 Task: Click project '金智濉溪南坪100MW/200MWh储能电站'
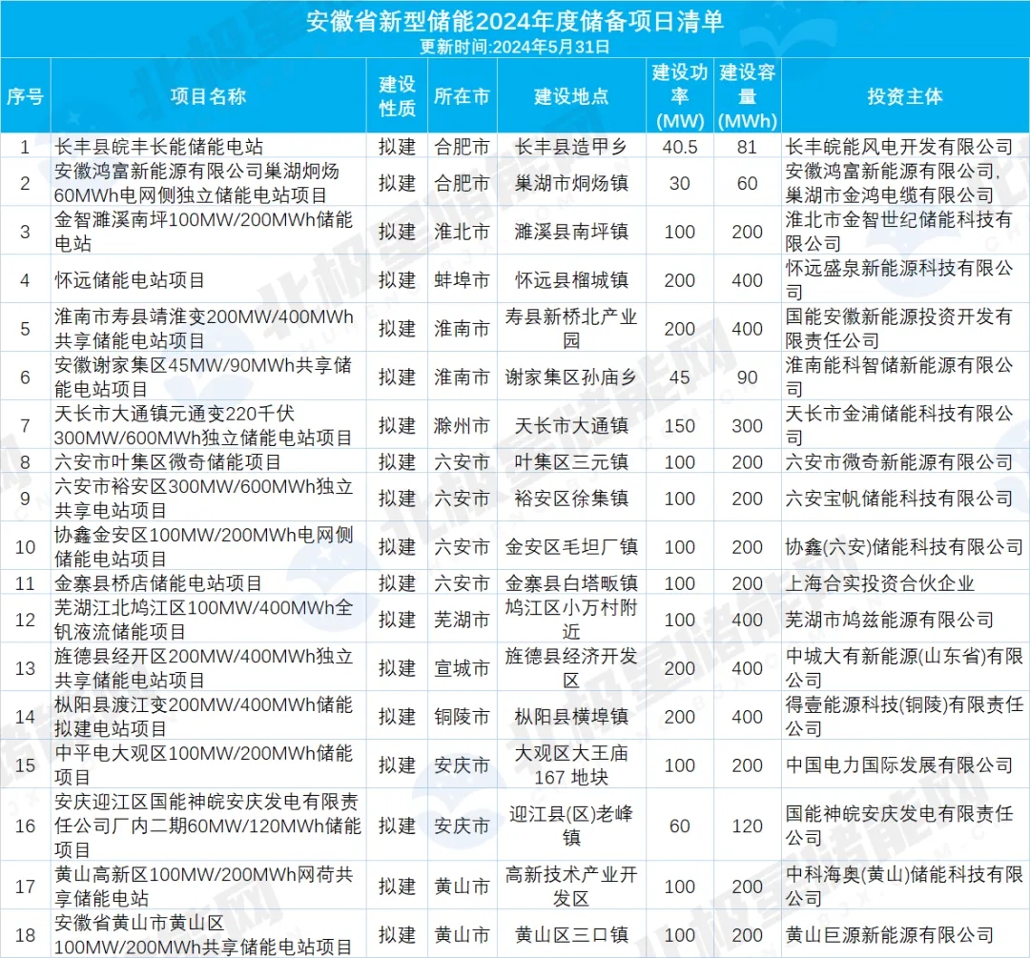coord(204,231)
